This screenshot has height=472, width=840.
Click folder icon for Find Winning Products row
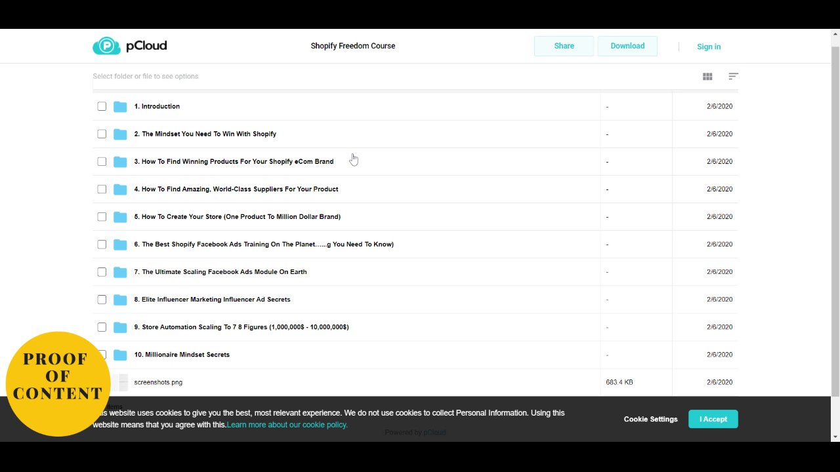[120, 161]
